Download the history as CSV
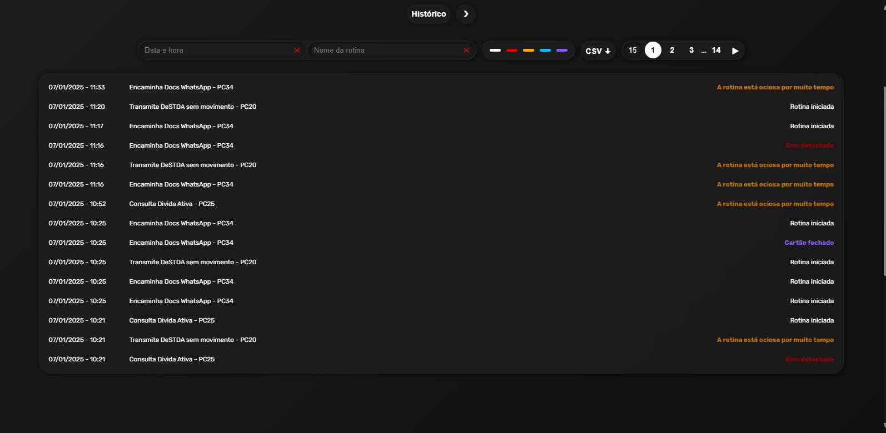886x433 pixels. 598,51
